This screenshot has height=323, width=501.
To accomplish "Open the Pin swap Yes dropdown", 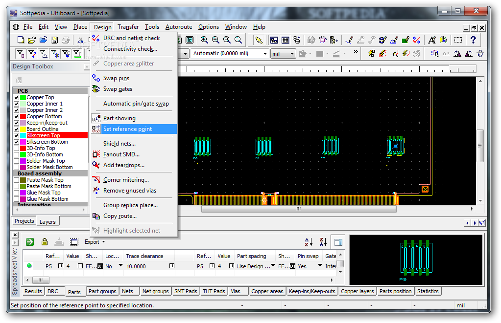I will pos(320,266).
